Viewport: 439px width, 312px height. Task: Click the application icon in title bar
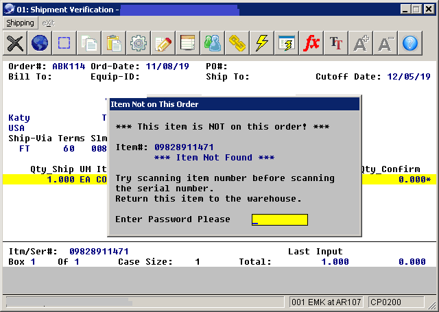click(x=10, y=9)
